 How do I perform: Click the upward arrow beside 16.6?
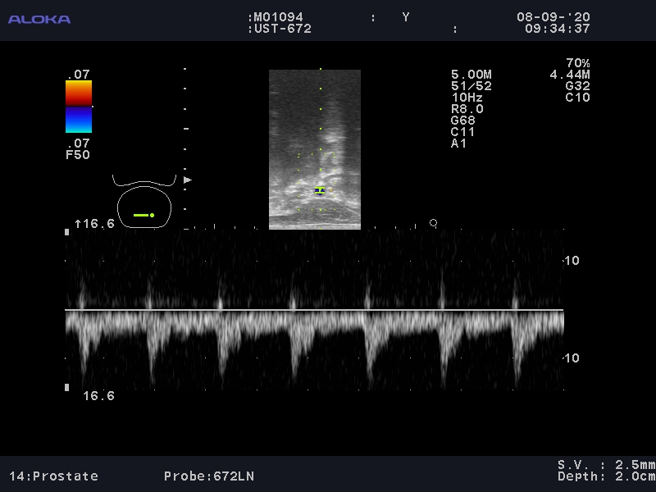pyautogui.click(x=78, y=224)
